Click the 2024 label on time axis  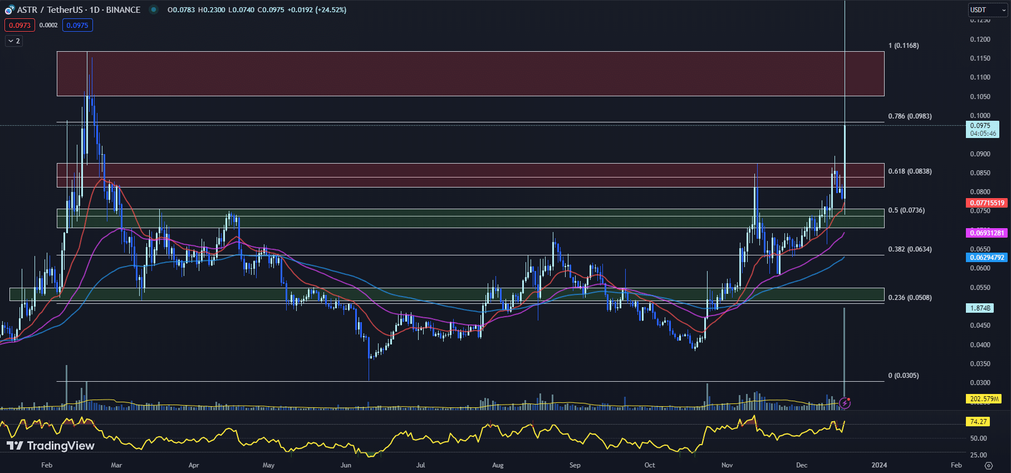[x=879, y=465]
